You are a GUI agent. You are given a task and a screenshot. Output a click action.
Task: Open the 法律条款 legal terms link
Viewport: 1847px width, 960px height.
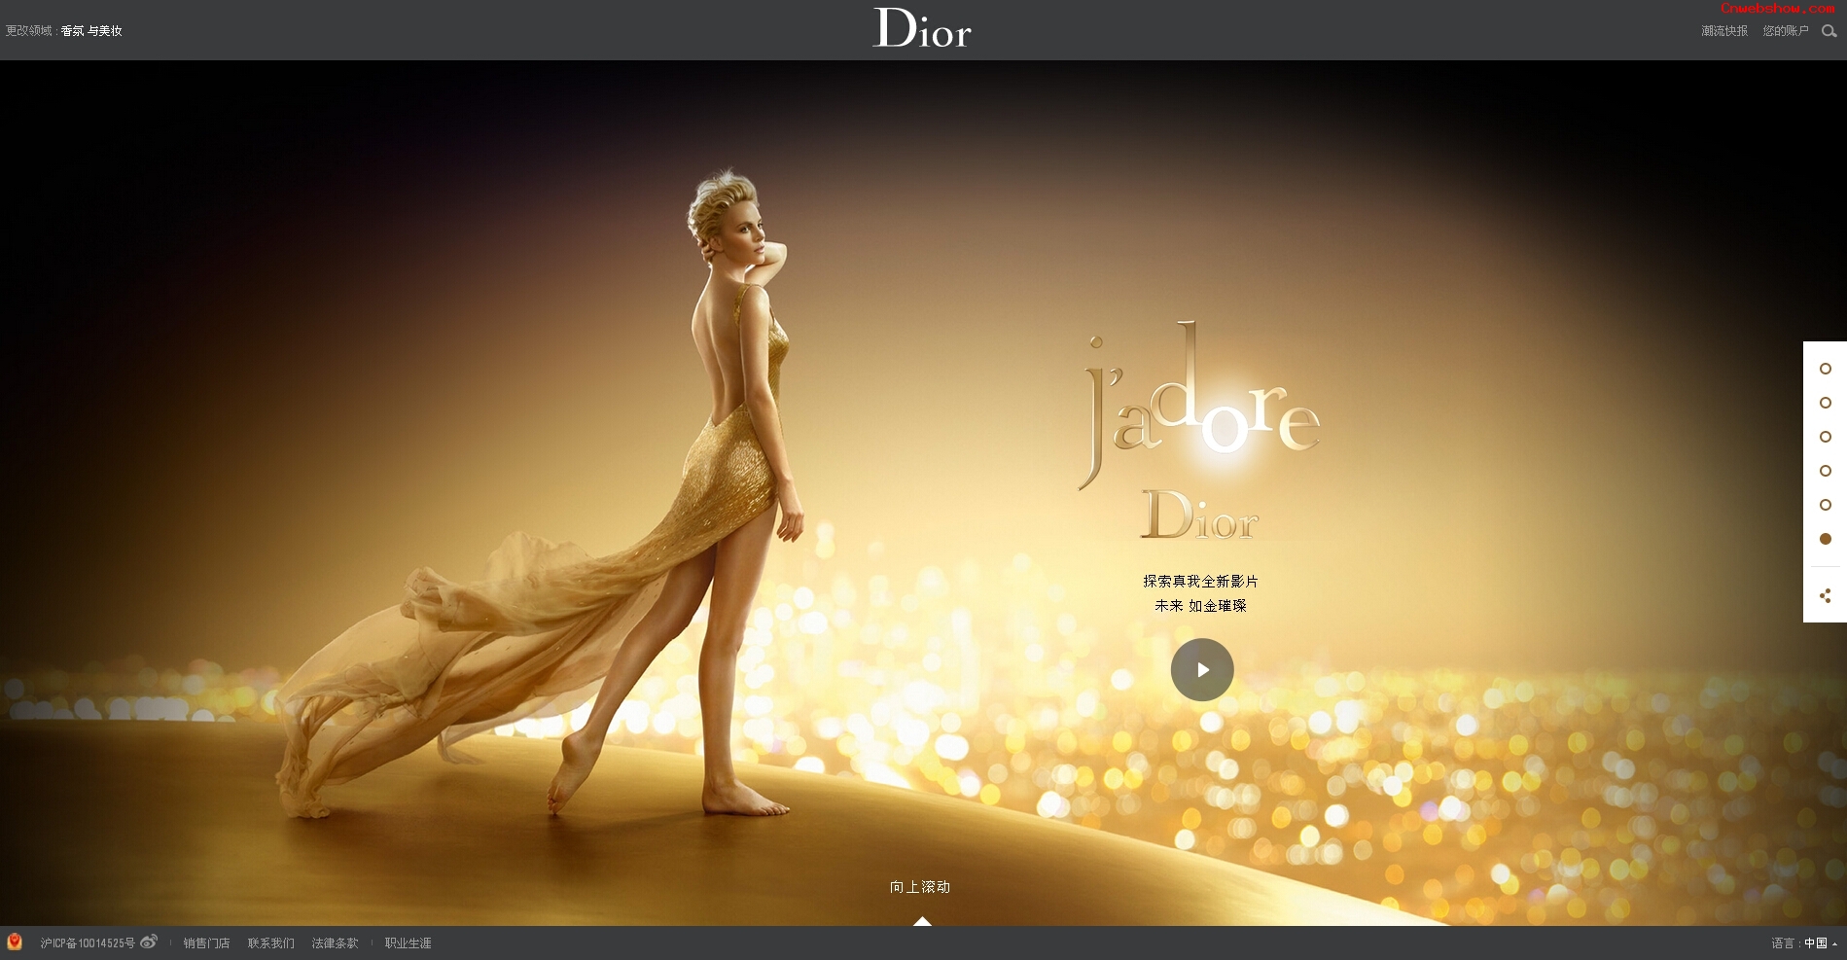pos(336,942)
